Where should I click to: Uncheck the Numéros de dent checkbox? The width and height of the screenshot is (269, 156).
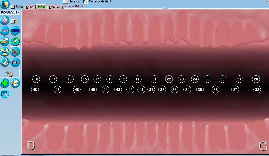point(85,2)
